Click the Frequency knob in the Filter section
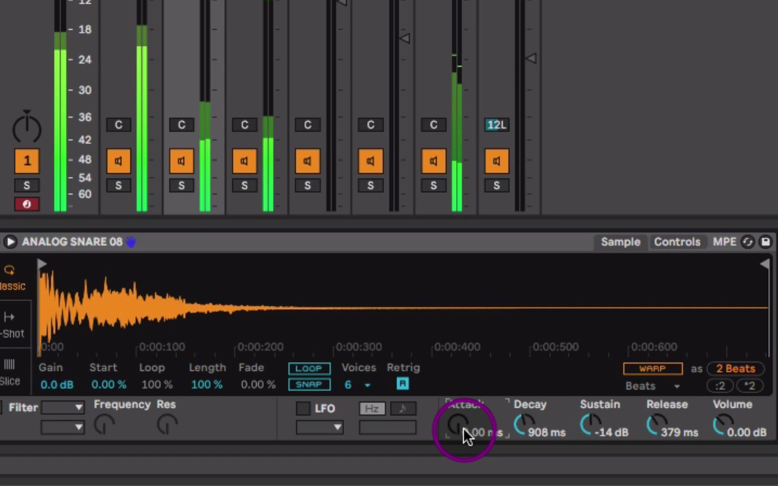This screenshot has height=486, width=778. (x=104, y=424)
